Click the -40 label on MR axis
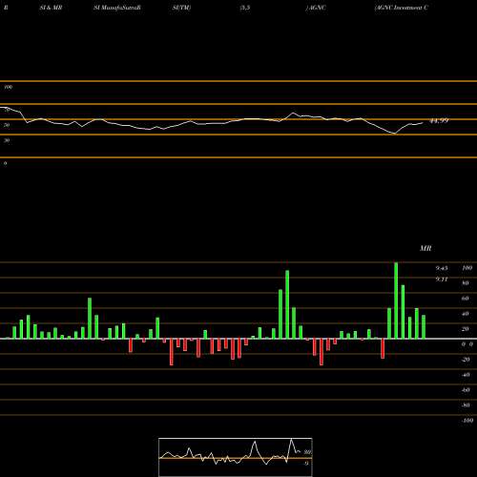 466,375
